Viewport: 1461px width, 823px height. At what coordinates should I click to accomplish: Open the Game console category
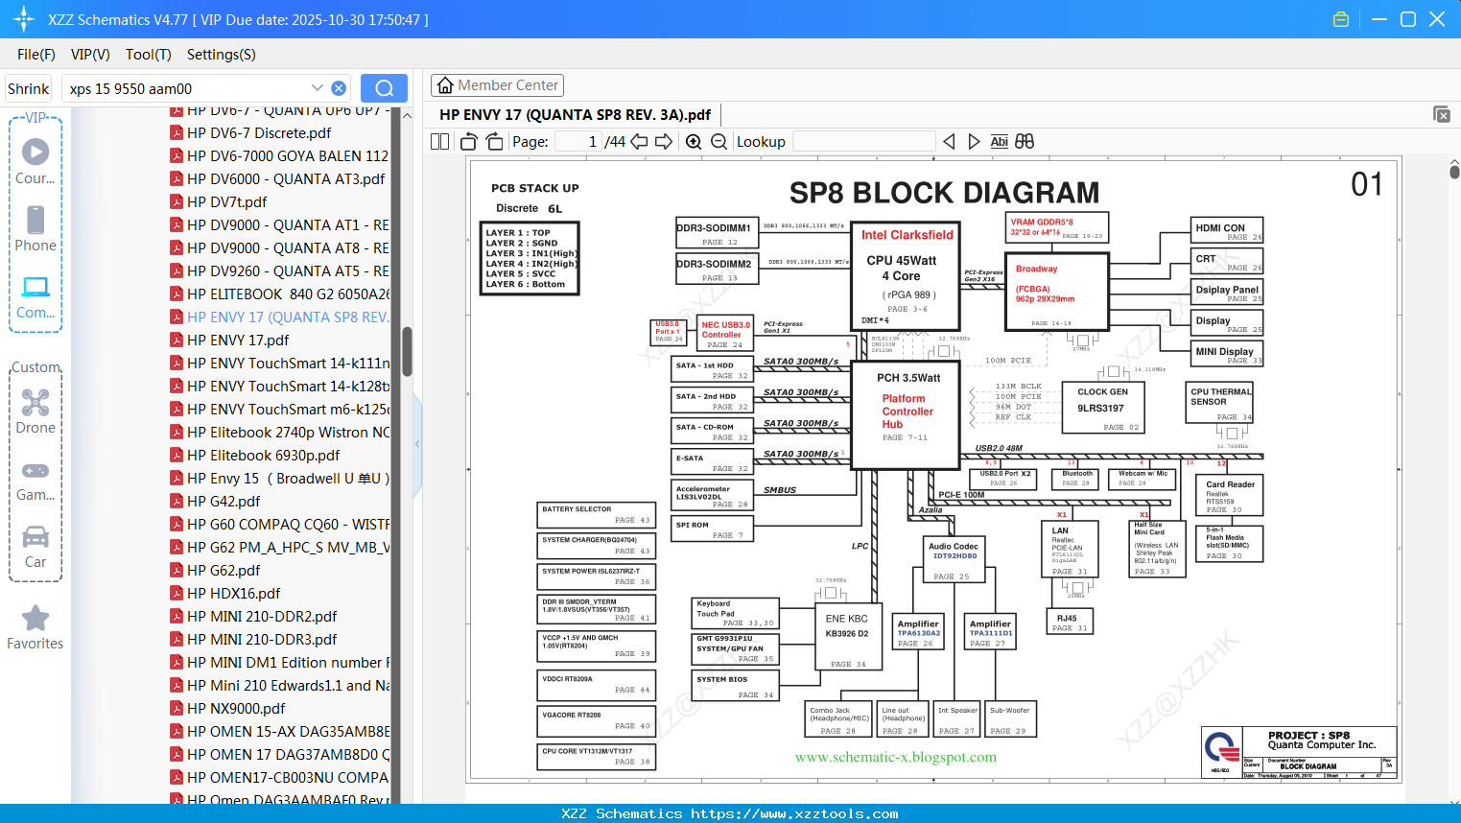[35, 480]
